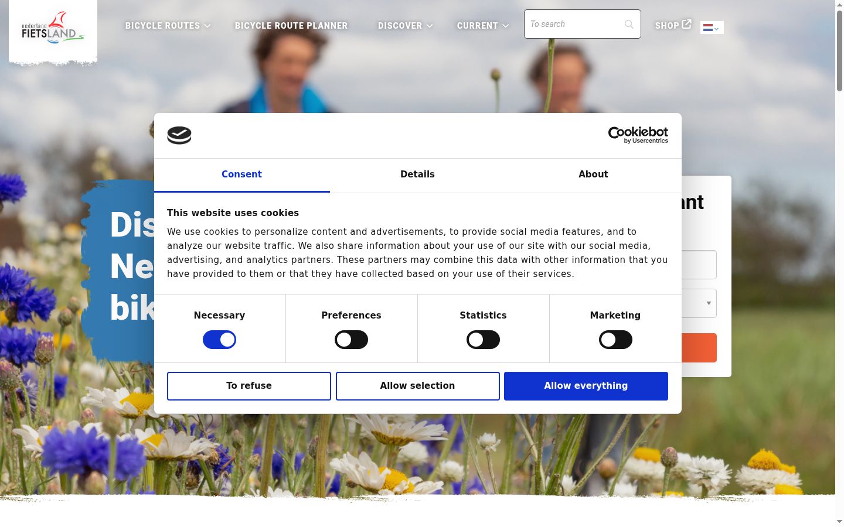Enable the Statistics cookies switch
This screenshot has height=527, width=844.
(483, 340)
